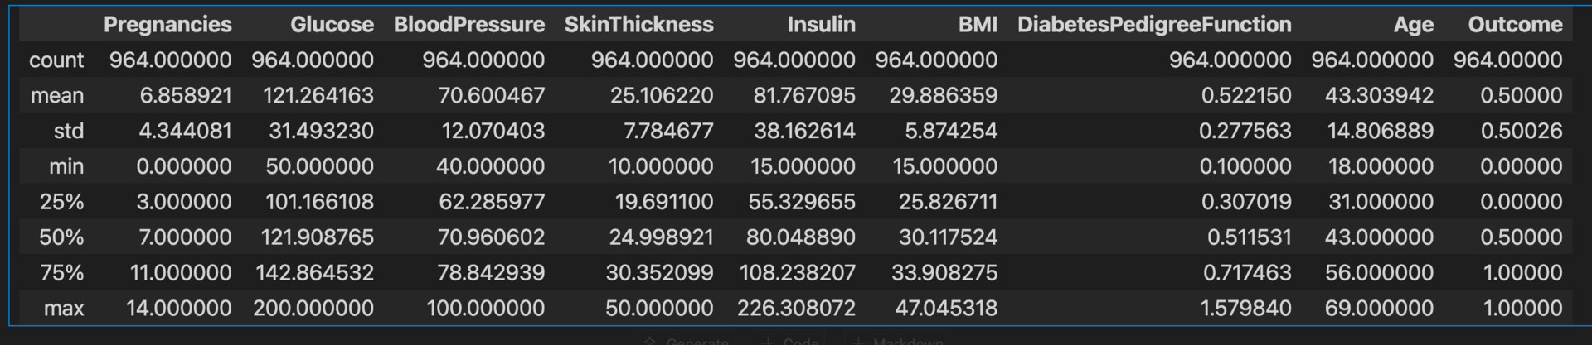Click the BloodPressure column header
Viewport: 1592px width, 345px height.
click(x=469, y=25)
